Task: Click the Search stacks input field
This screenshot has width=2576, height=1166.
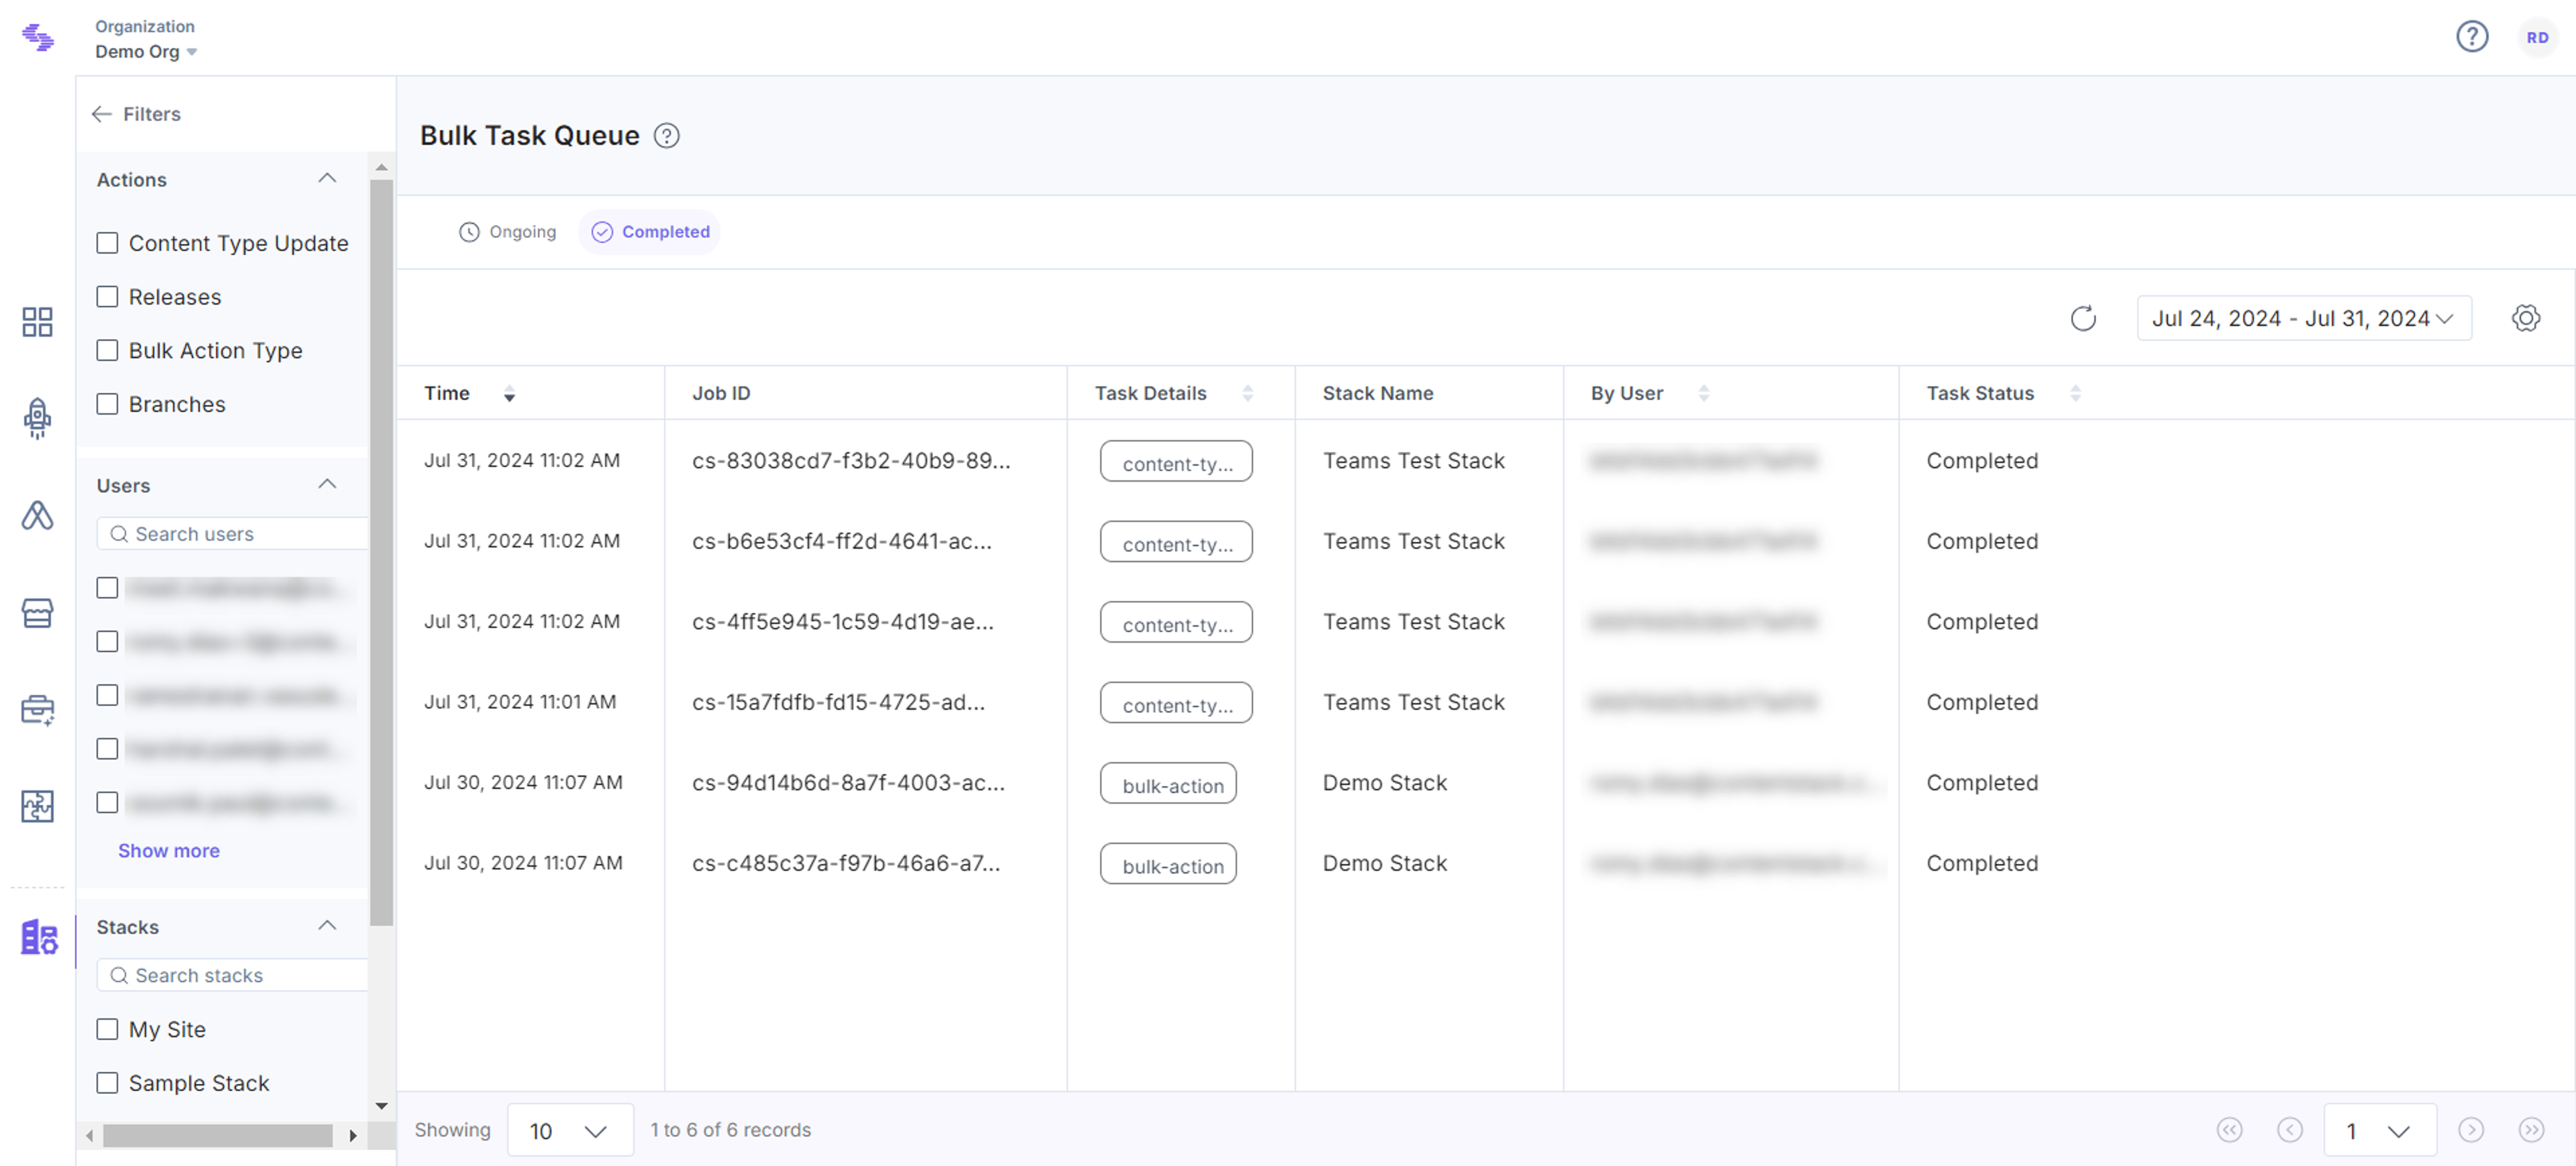Action: 232,975
